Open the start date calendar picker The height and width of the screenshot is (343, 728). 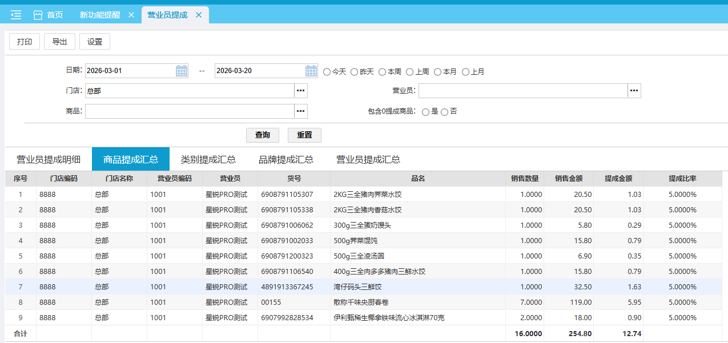(x=182, y=71)
